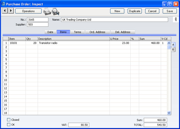180x129 pixels.
Task: Open the Operations menu
Action: (28, 11)
